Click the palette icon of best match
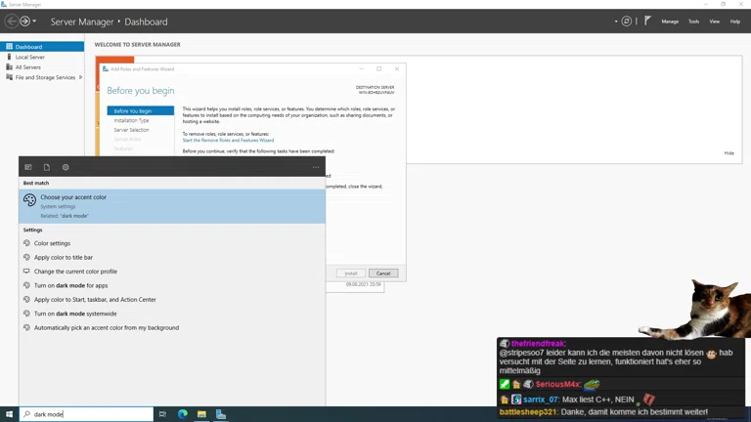 pos(29,199)
